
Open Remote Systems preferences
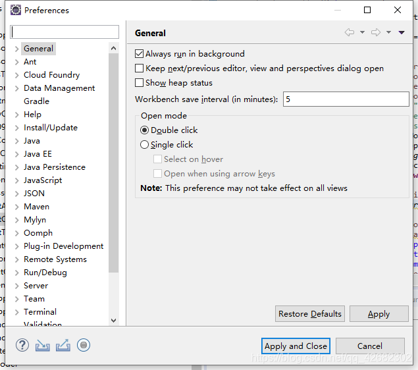pyautogui.click(x=55, y=259)
